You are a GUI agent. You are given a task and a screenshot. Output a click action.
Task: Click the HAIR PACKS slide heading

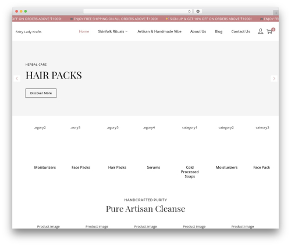(x=54, y=76)
